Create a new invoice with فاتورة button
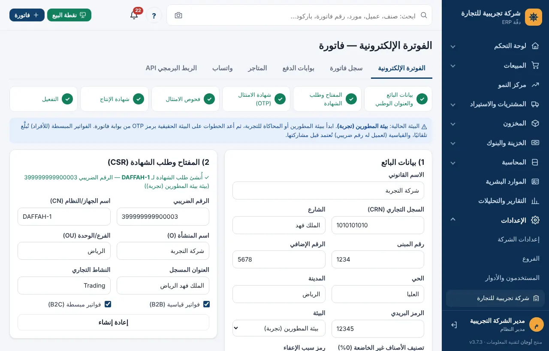The image size is (549, 351). 27,15
